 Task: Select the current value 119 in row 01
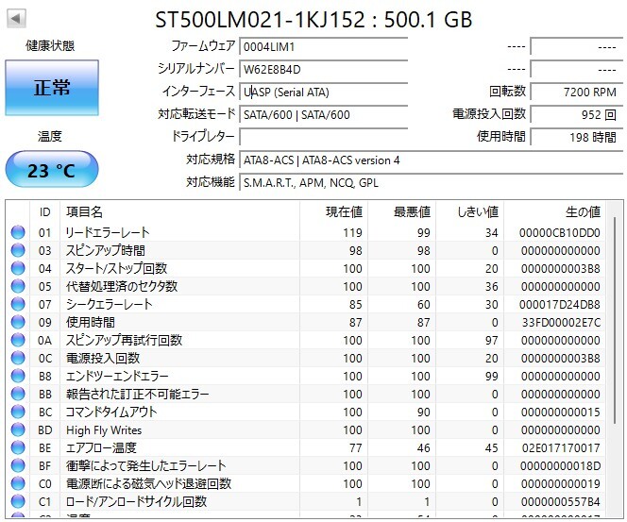352,232
